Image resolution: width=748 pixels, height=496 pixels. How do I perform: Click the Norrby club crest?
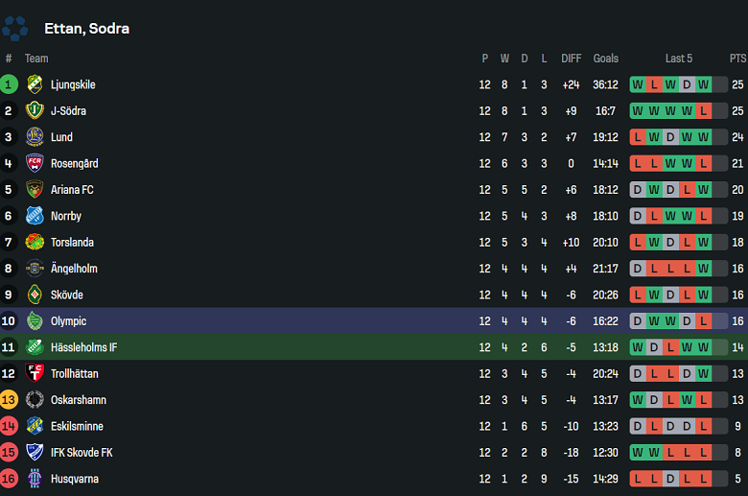coord(35,216)
